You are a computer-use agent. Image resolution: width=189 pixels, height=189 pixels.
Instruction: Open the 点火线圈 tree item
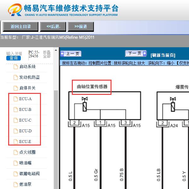(27, 152)
